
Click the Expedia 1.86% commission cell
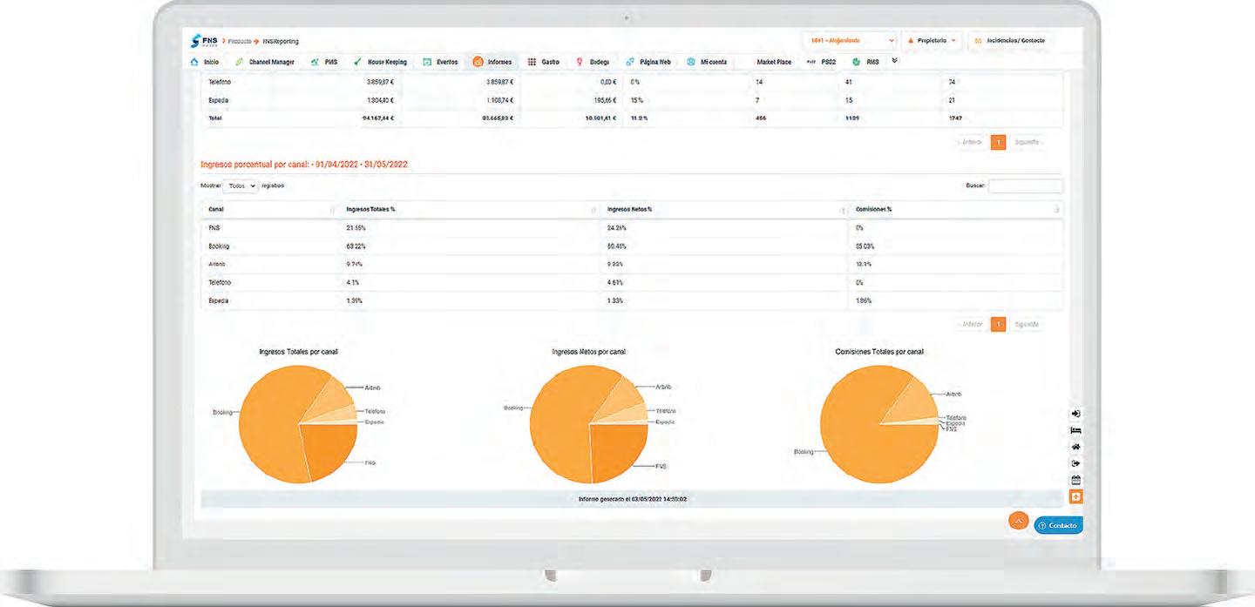tap(956, 300)
